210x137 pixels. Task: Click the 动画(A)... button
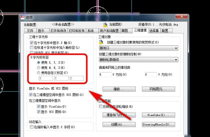(x=119, y=124)
